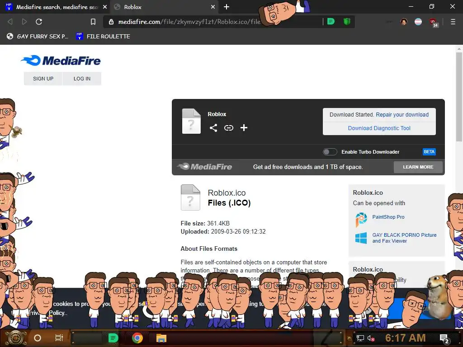Click the LOG IN button
Viewport: 463px width, 347px height.
pos(82,79)
